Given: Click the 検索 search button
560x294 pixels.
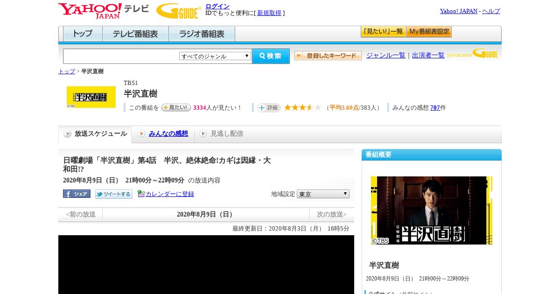Looking at the screenshot, I should [271, 56].
